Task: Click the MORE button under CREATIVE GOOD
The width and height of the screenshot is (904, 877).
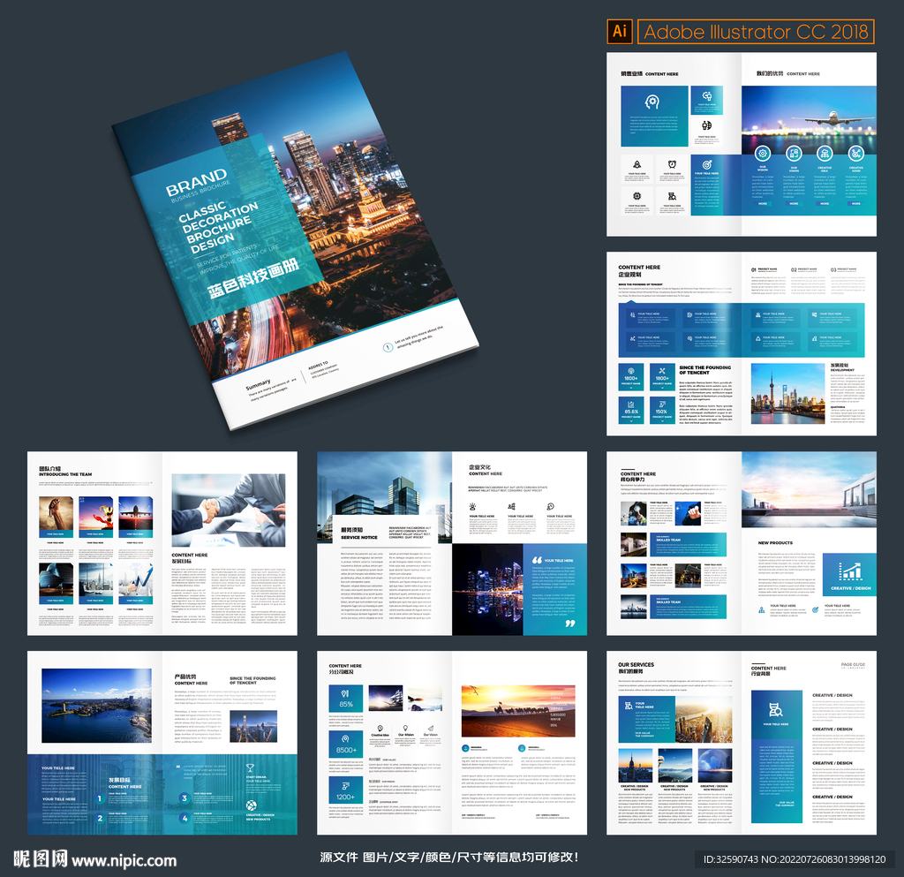Action: click(856, 203)
